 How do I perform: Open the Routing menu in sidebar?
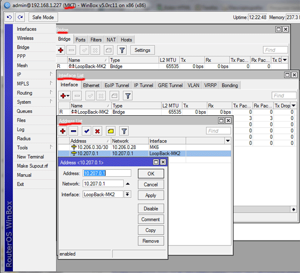click(24, 93)
